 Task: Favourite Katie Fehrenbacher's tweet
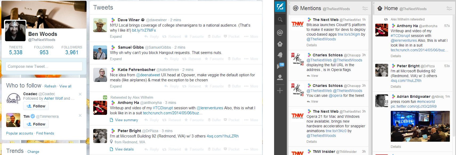(x=214, y=86)
